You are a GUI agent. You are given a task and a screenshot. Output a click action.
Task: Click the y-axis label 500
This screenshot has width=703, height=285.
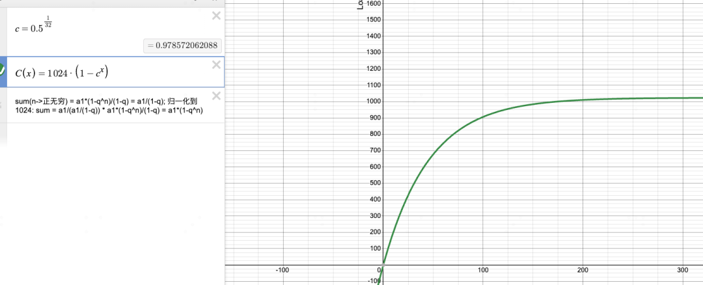pos(376,183)
